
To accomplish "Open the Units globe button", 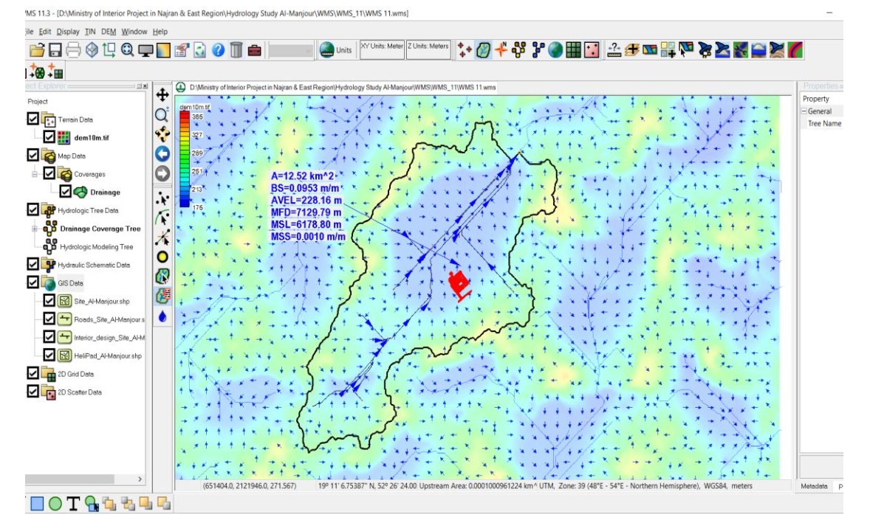I will tap(336, 50).
